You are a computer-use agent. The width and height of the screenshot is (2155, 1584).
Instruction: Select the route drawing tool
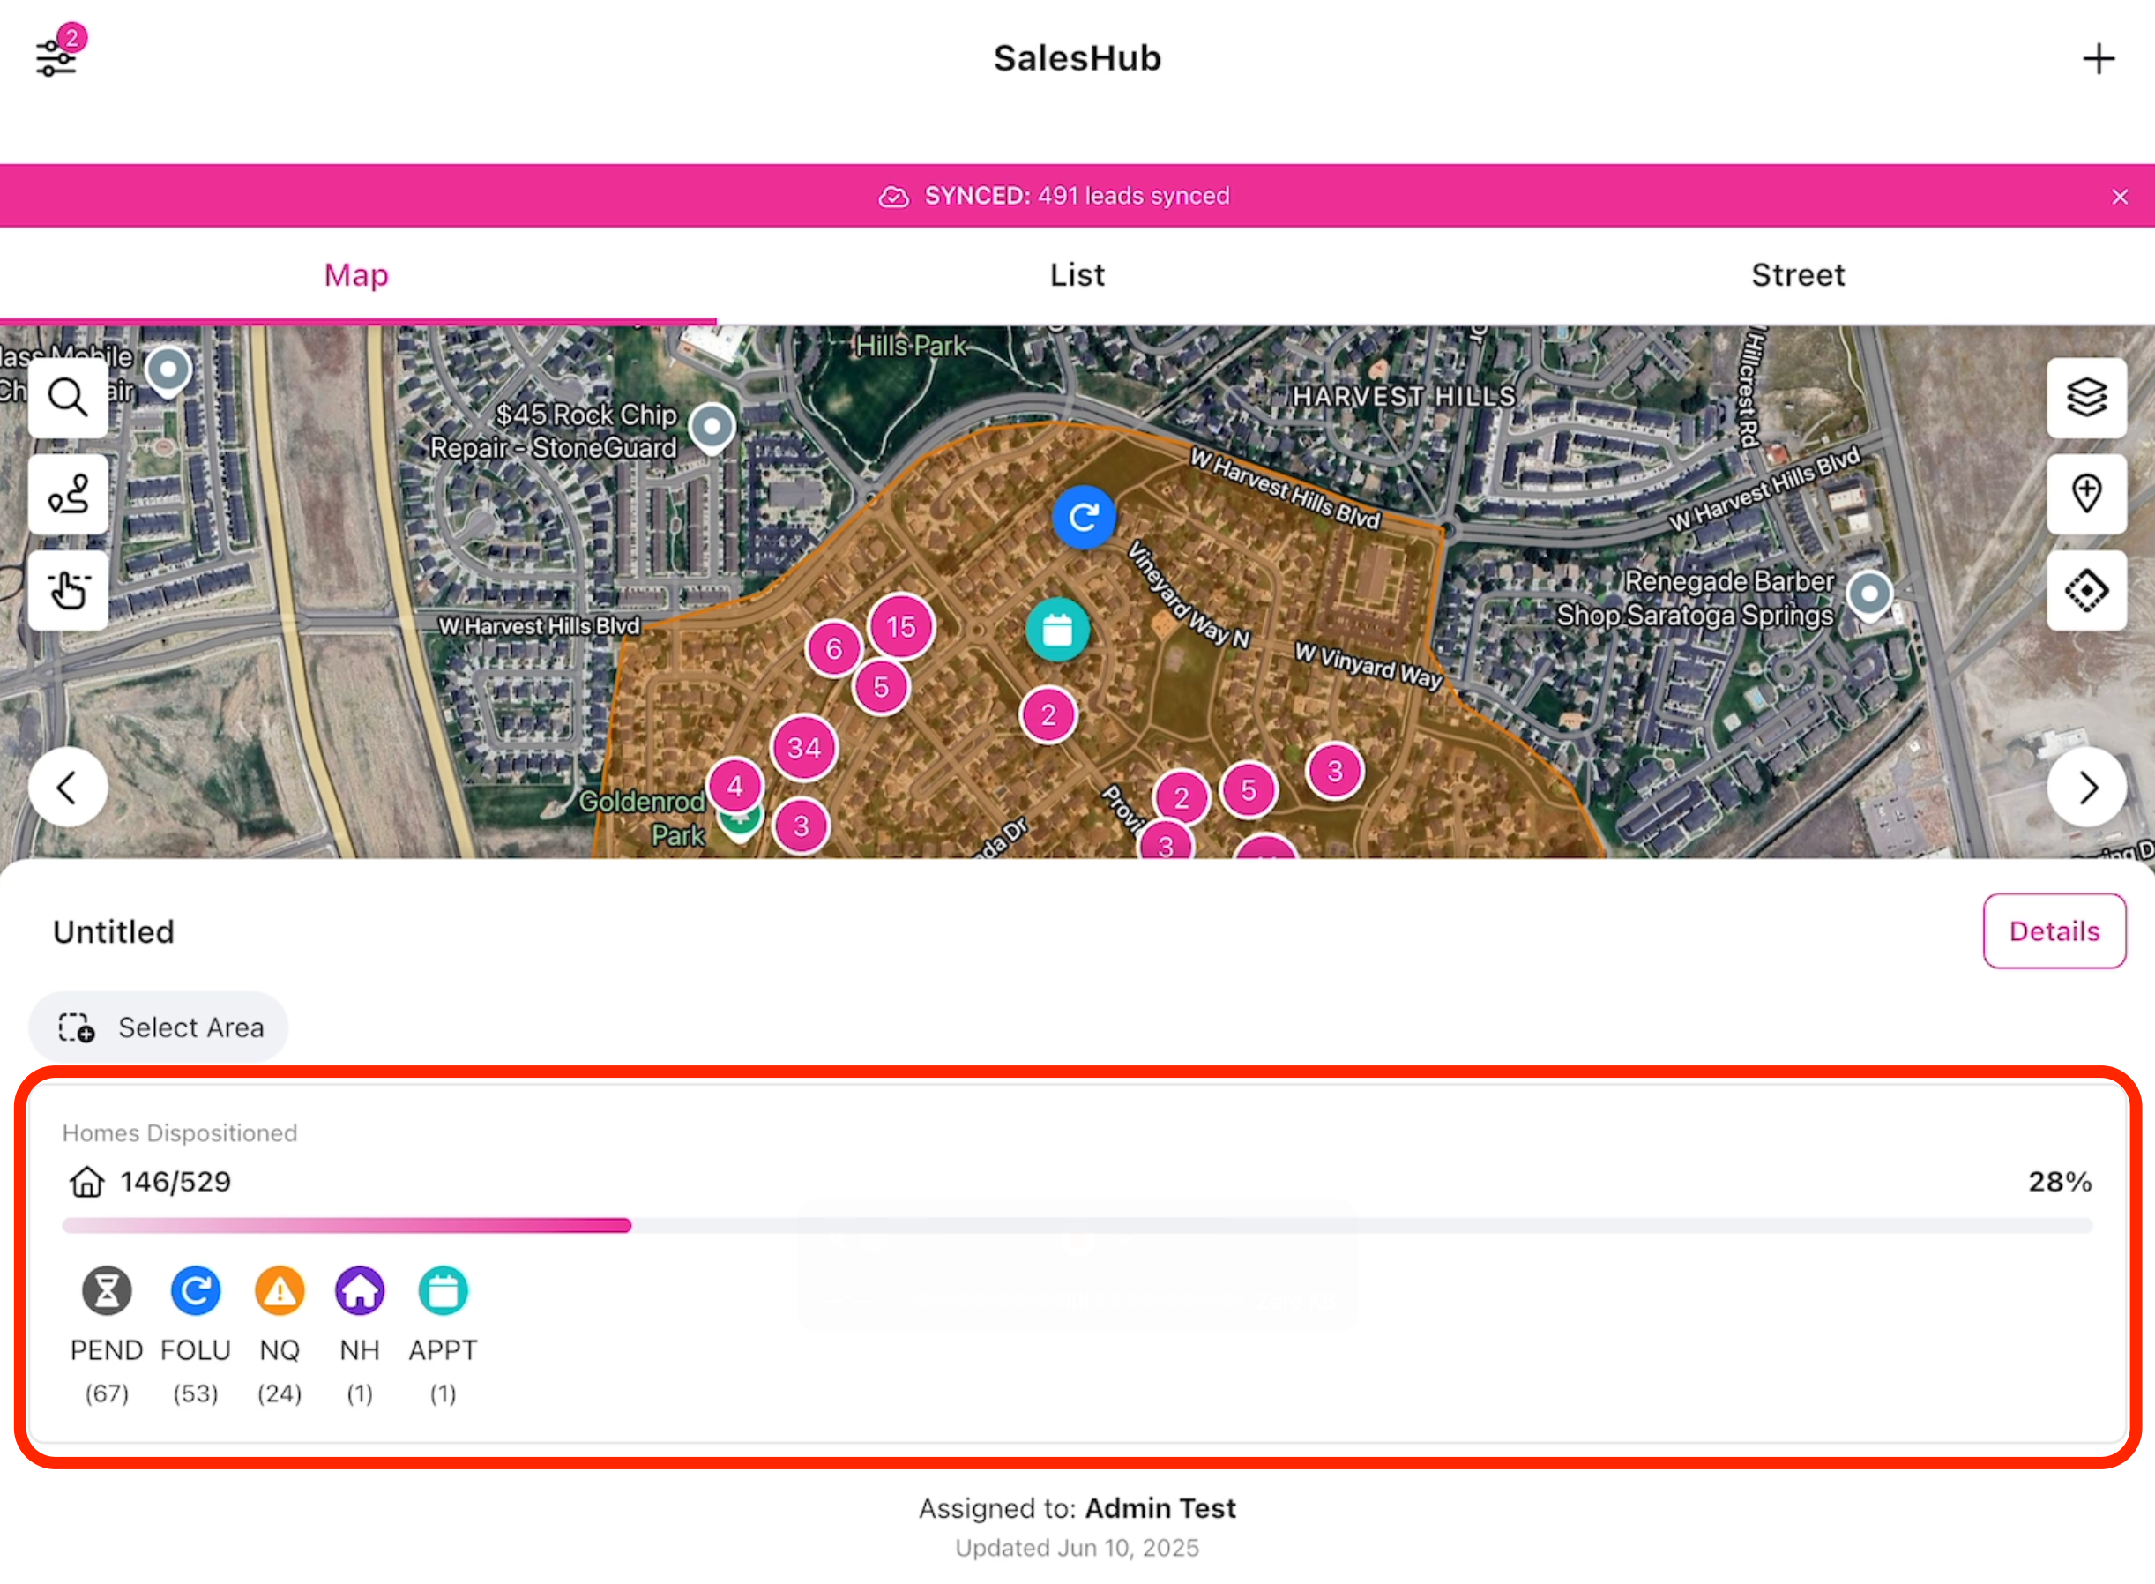(x=68, y=494)
